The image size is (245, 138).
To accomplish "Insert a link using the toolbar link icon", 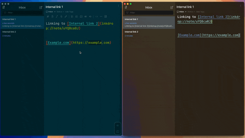I will (x=66, y=16).
